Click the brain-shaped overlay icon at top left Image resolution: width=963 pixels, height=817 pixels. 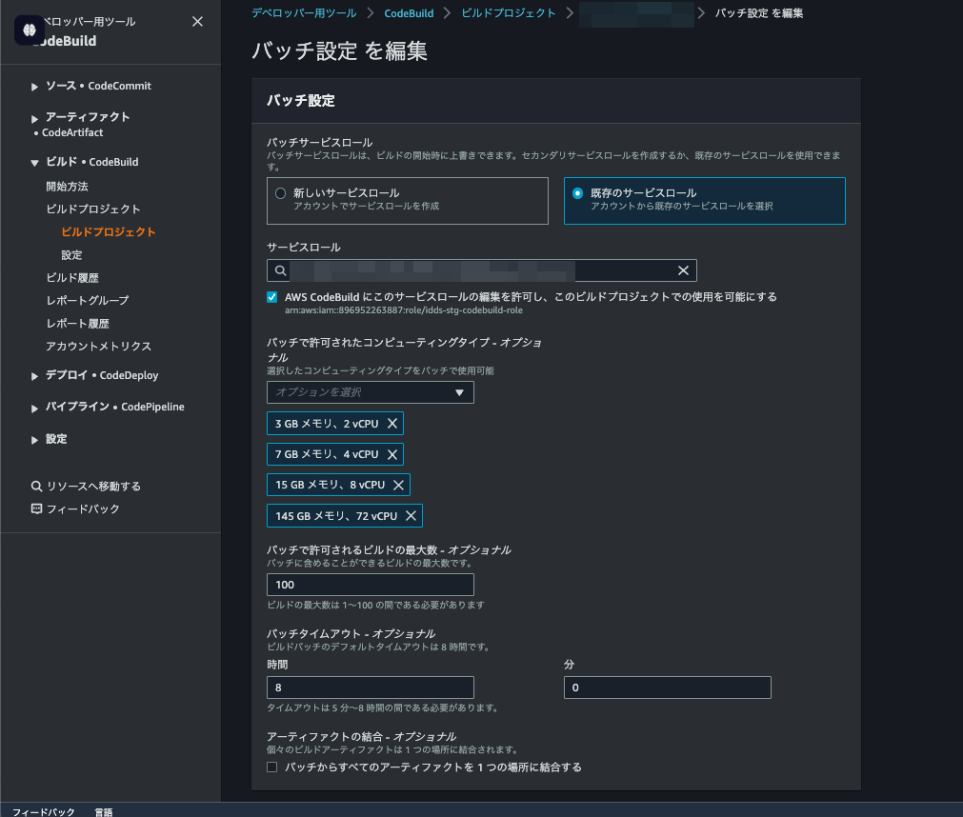click(30, 30)
